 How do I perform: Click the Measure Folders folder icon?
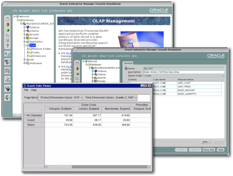[x=31, y=49]
